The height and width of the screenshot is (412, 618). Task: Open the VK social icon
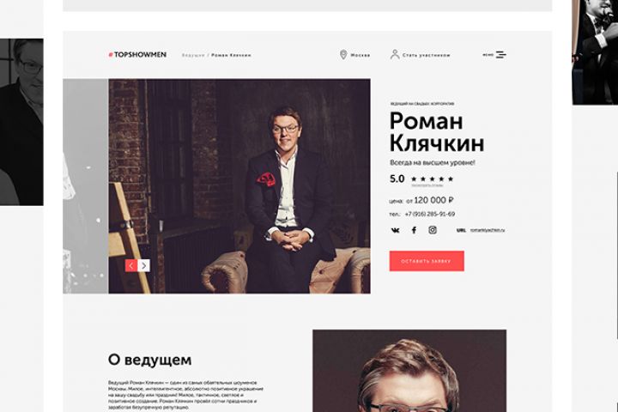click(395, 230)
